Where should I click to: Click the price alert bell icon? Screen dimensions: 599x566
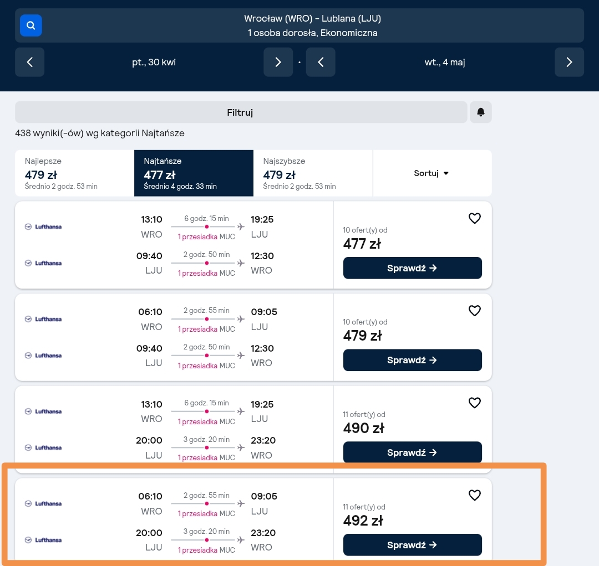pyautogui.click(x=480, y=112)
